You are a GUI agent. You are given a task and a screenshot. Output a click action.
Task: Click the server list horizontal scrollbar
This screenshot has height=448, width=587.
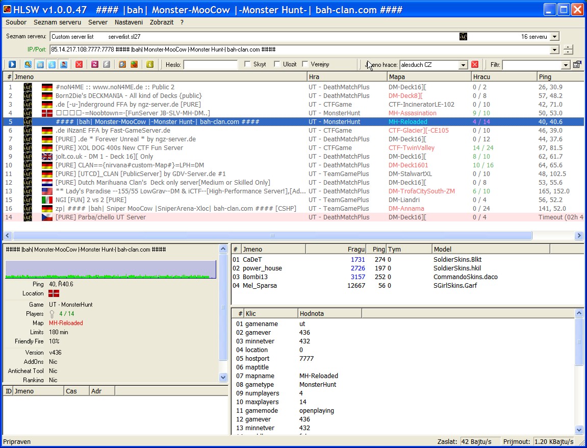(272, 236)
